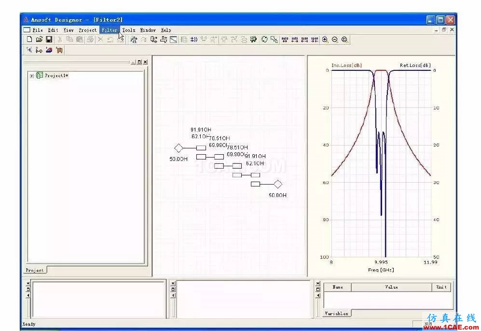Click the tuning sliders icon
The width and height of the screenshot is (481, 331).
click(194, 39)
